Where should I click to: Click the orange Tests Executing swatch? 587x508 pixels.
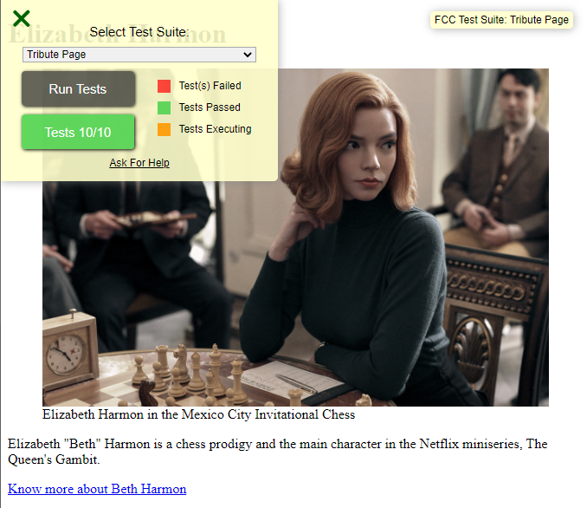coord(164,129)
